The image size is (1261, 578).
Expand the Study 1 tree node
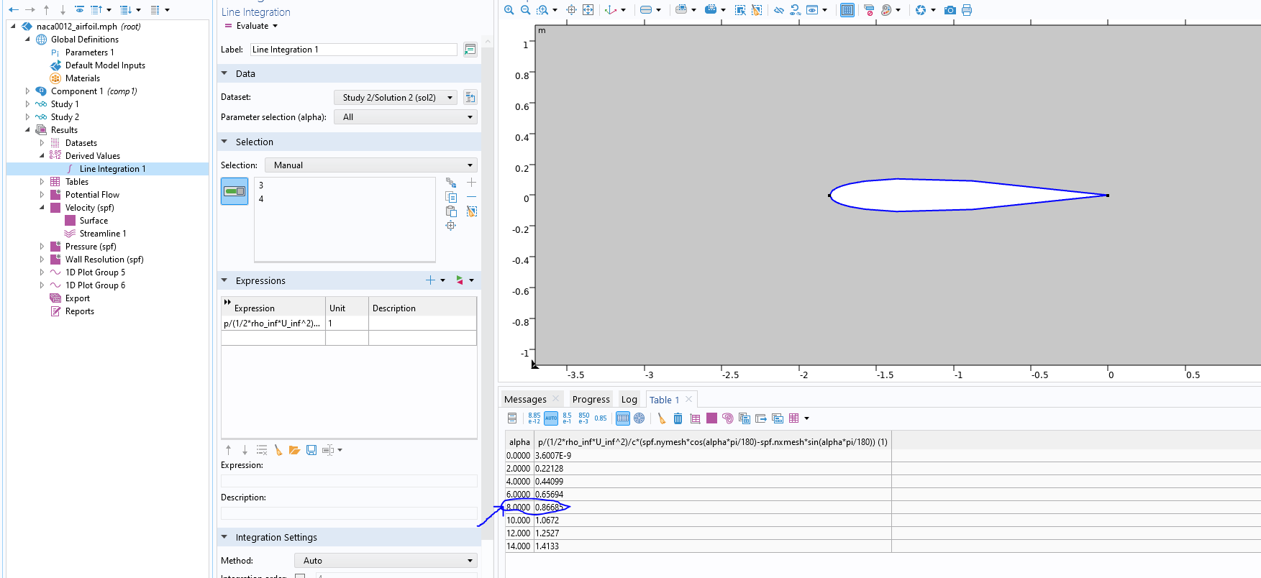pos(27,104)
